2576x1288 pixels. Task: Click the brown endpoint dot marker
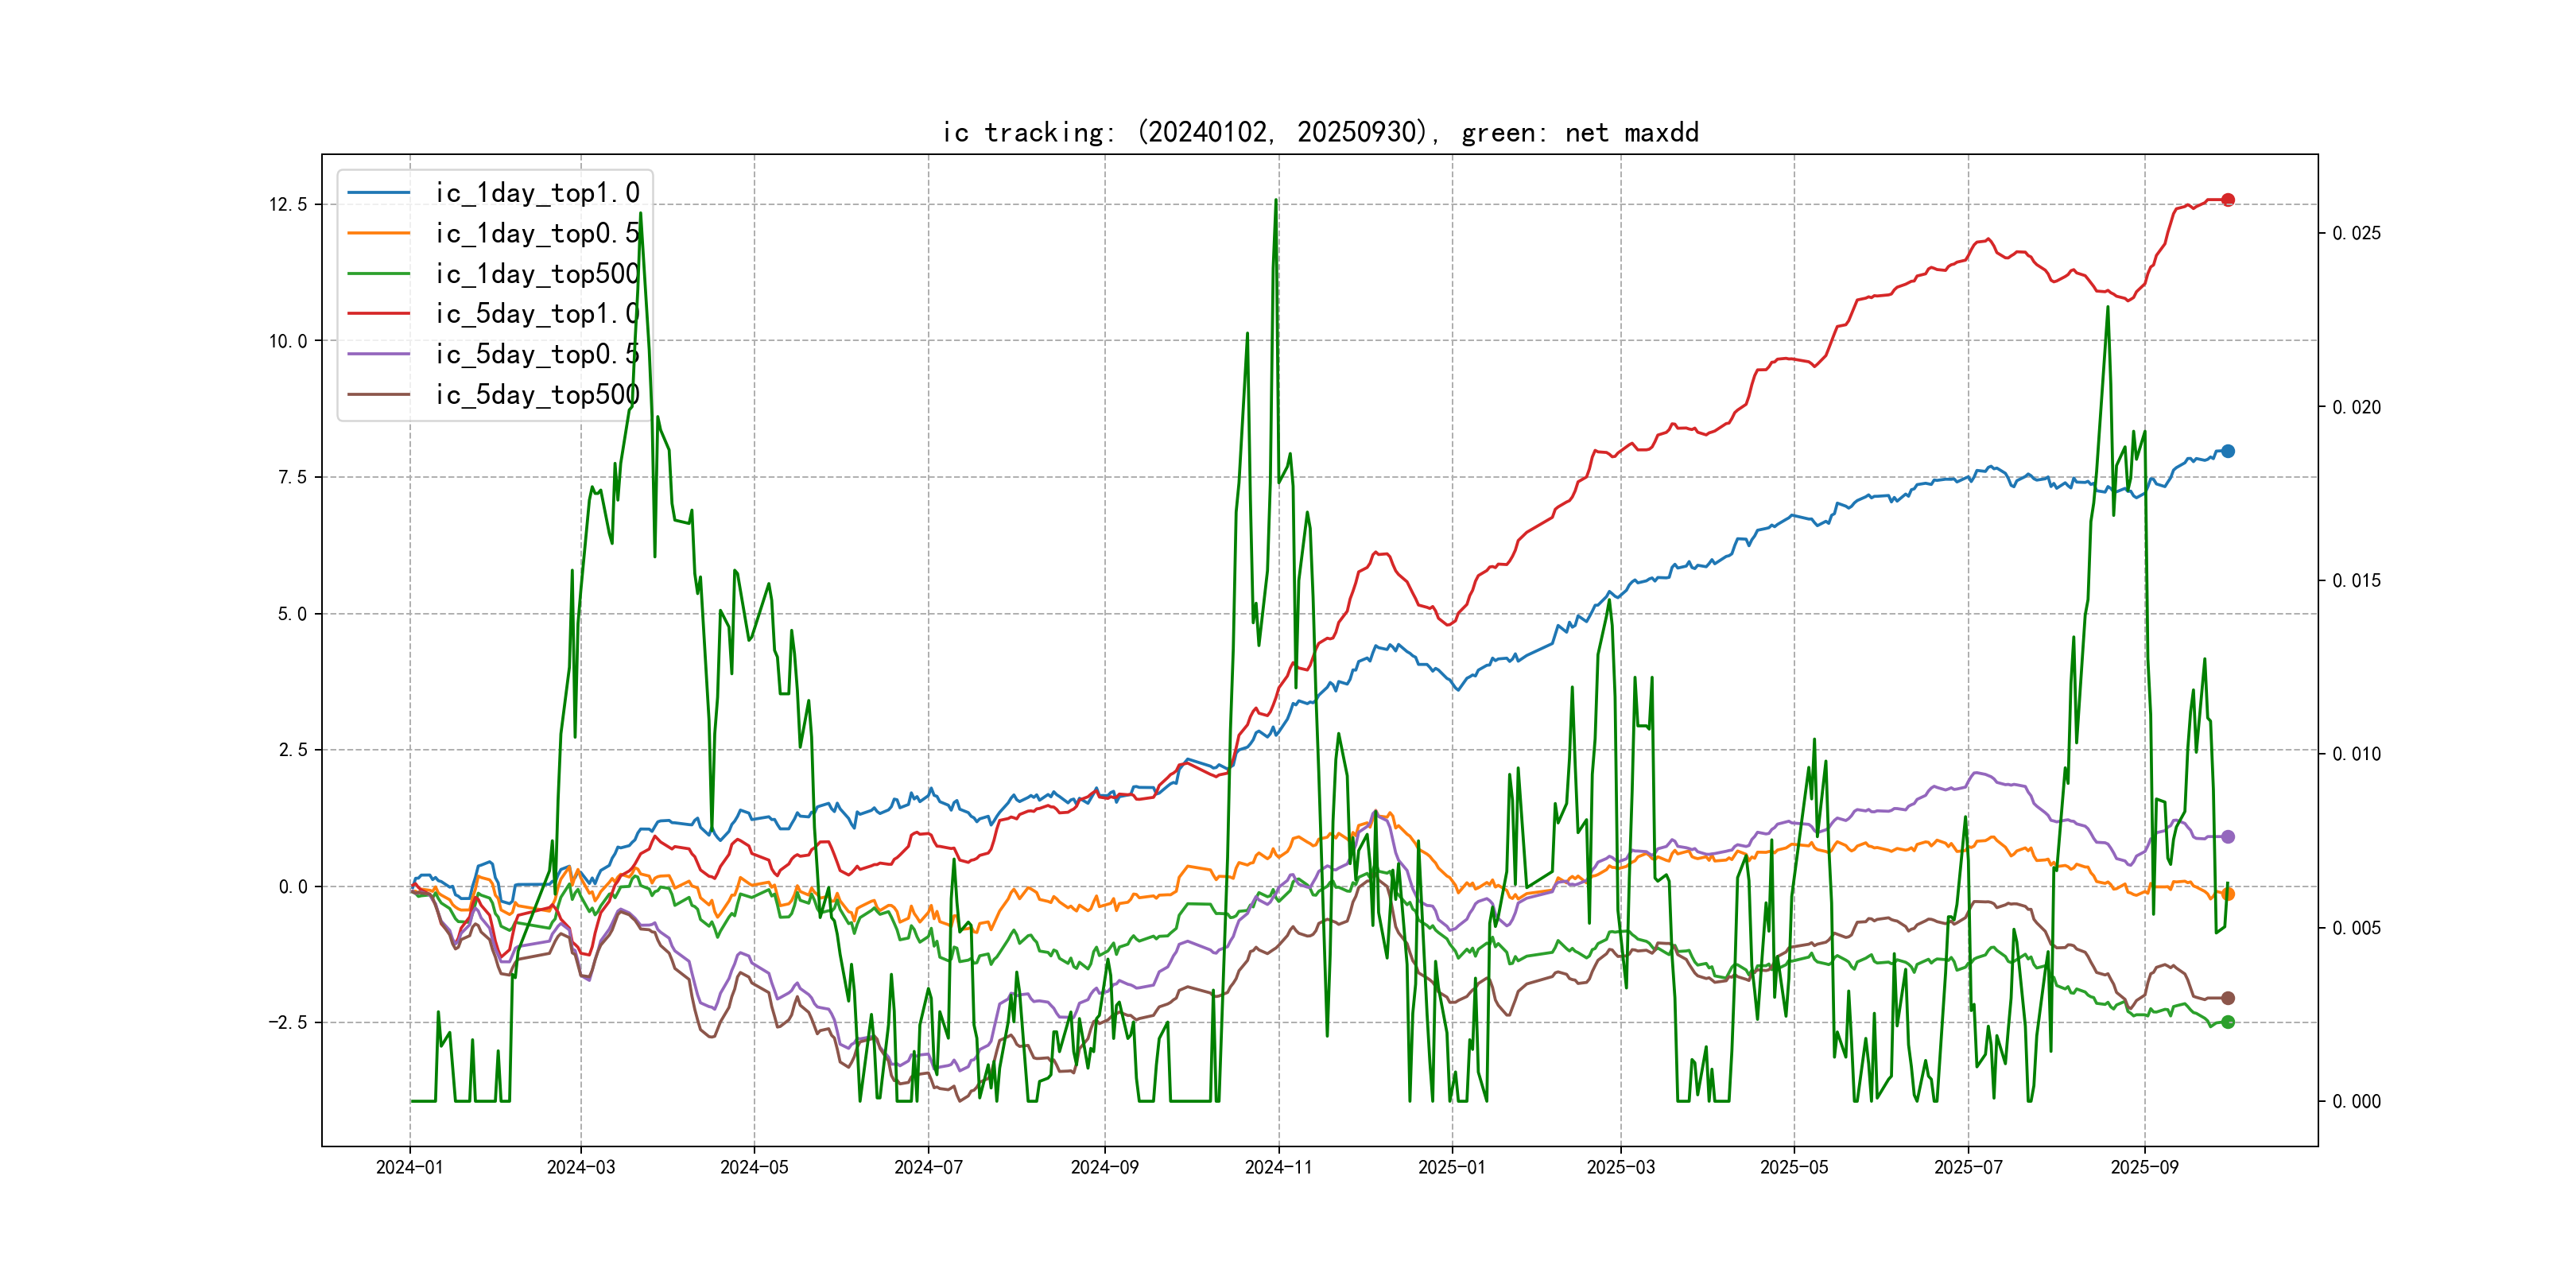click(2227, 998)
